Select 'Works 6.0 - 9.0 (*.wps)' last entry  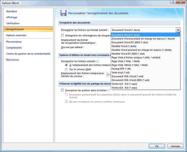click(x=124, y=87)
